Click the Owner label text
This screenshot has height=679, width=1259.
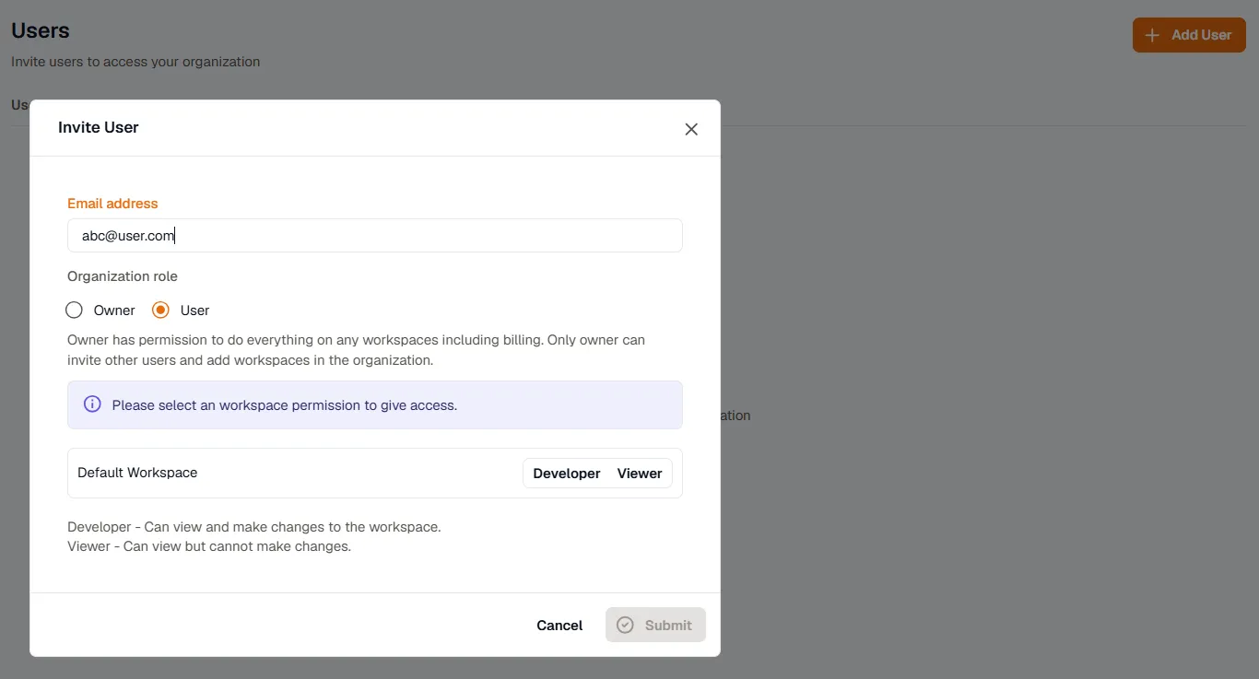(x=114, y=310)
